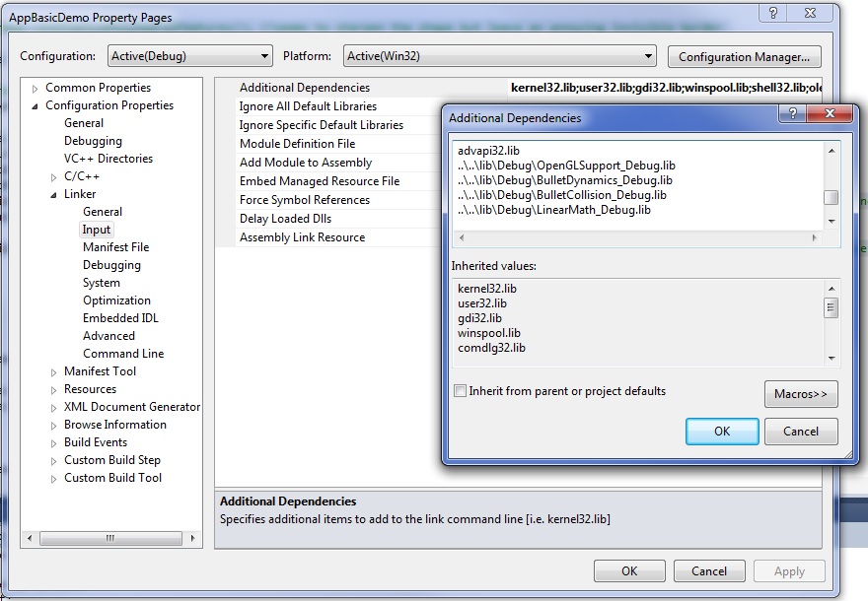Open the Configuration dropdown

(x=189, y=56)
